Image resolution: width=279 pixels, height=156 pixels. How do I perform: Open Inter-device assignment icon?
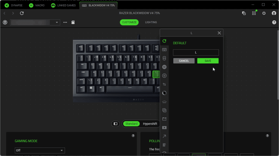[x=164, y=76]
